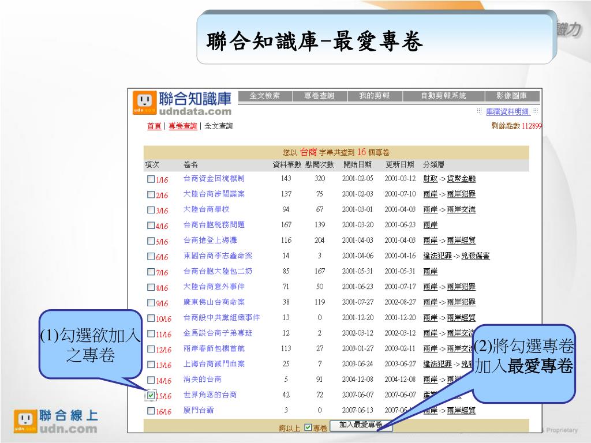Click the 聯合知識庫 udndata.com logo
This screenshot has width=591, height=443.
pos(182,103)
